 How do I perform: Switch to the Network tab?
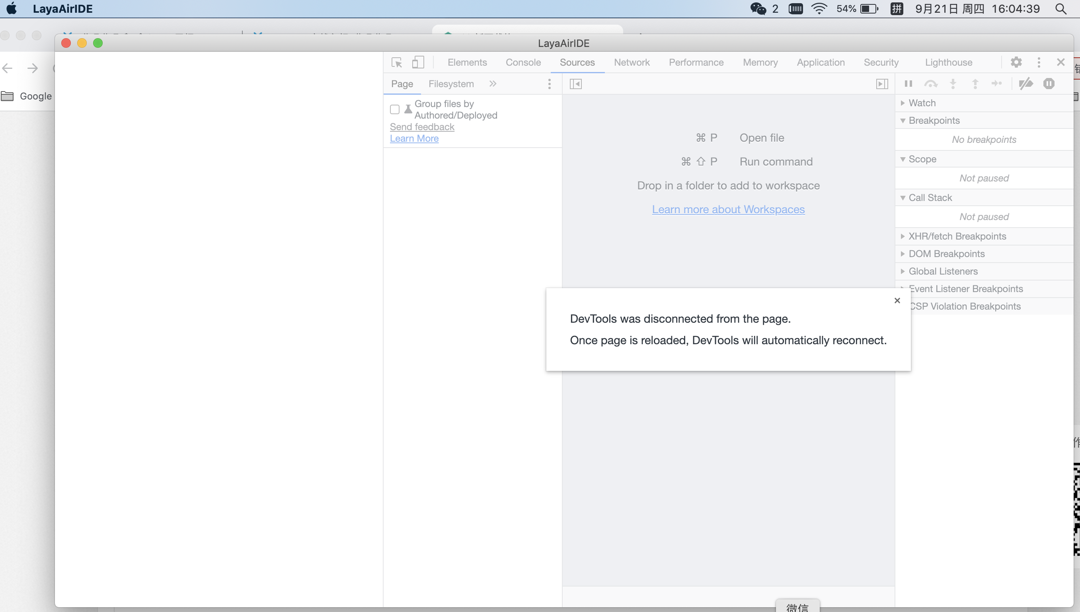631,62
